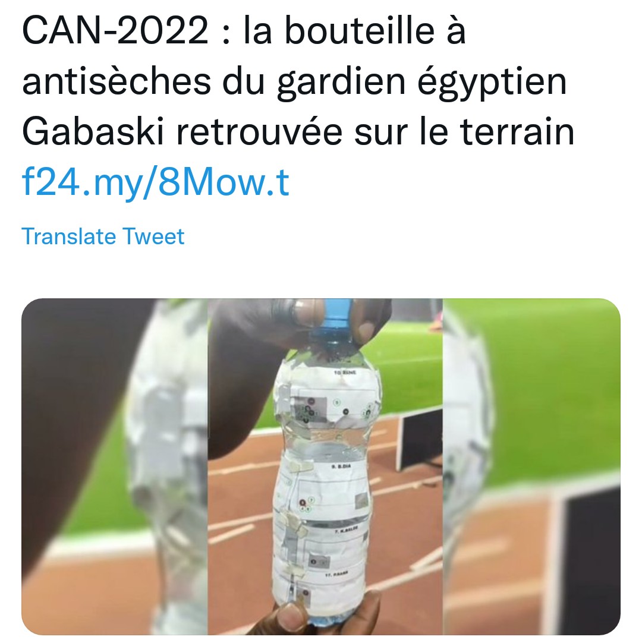
Task: Click the word 'Gabaski' in tweet text
Action: pyautogui.click(x=93, y=132)
